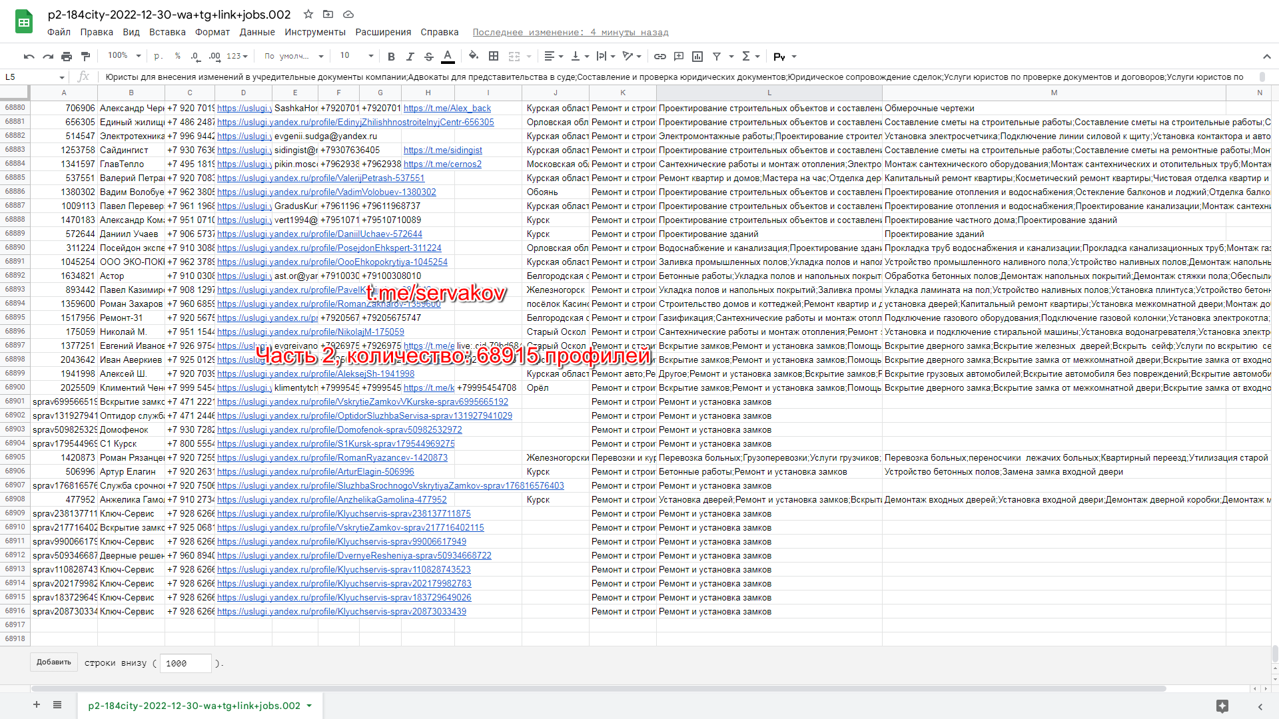Open the Explore button at bottom right
The height and width of the screenshot is (719, 1279).
click(1222, 706)
